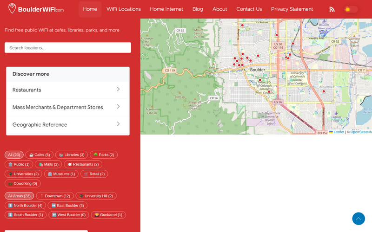
Task: Open the Leaflet attribution link
Action: point(337,132)
